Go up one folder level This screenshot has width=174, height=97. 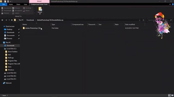[12, 20]
